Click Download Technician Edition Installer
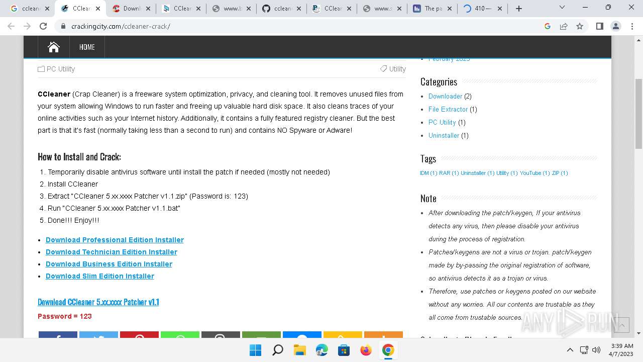The height and width of the screenshot is (362, 643). (112, 252)
